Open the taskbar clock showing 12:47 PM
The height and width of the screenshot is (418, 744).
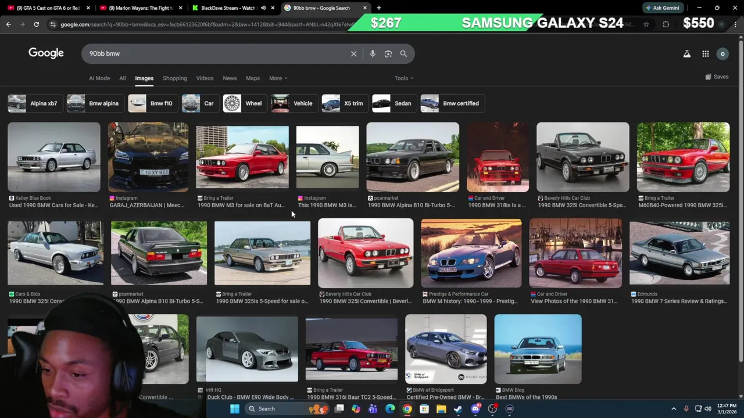(x=727, y=409)
